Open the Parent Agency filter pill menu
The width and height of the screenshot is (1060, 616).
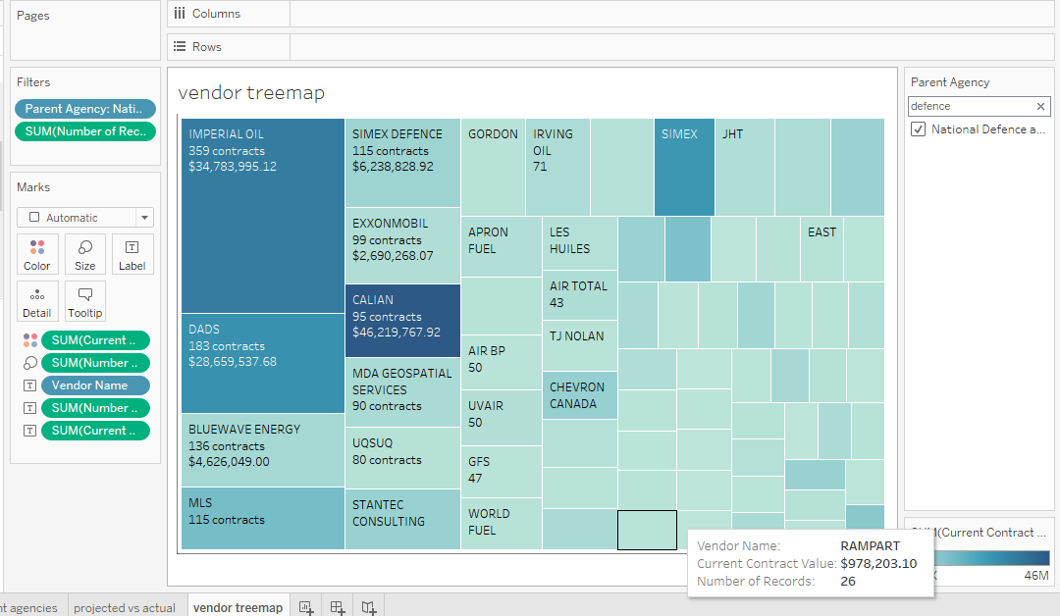(84, 109)
